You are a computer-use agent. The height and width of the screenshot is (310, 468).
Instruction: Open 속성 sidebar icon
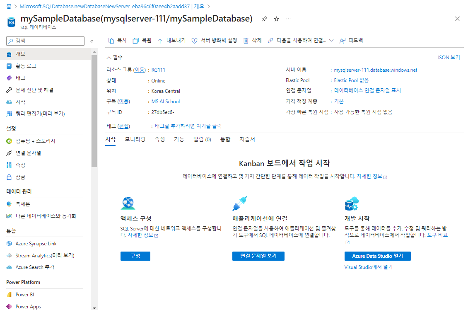click(x=9, y=165)
